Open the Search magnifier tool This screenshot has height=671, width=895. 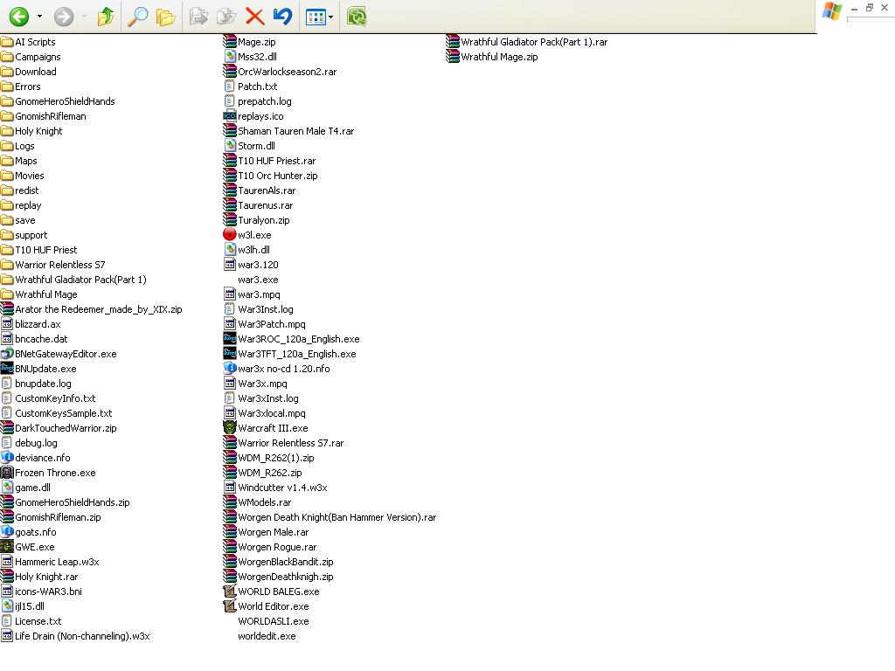coord(137,17)
